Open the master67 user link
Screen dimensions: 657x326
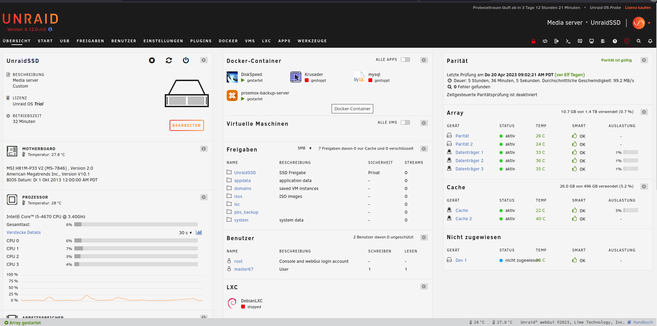click(244, 269)
